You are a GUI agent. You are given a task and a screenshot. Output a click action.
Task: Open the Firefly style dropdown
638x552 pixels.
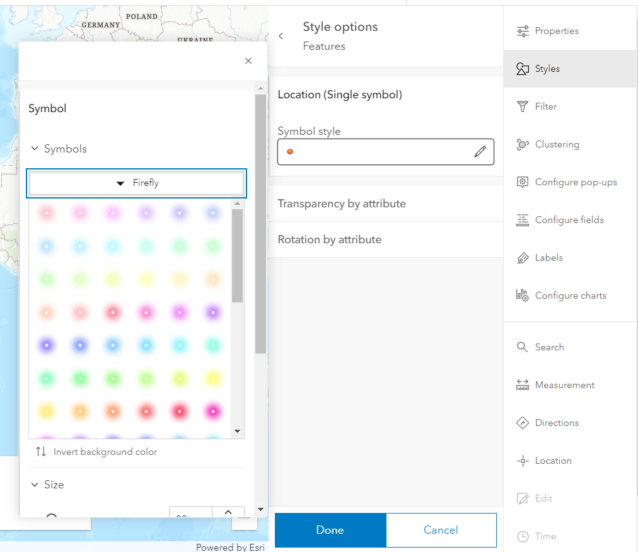pyautogui.click(x=136, y=183)
